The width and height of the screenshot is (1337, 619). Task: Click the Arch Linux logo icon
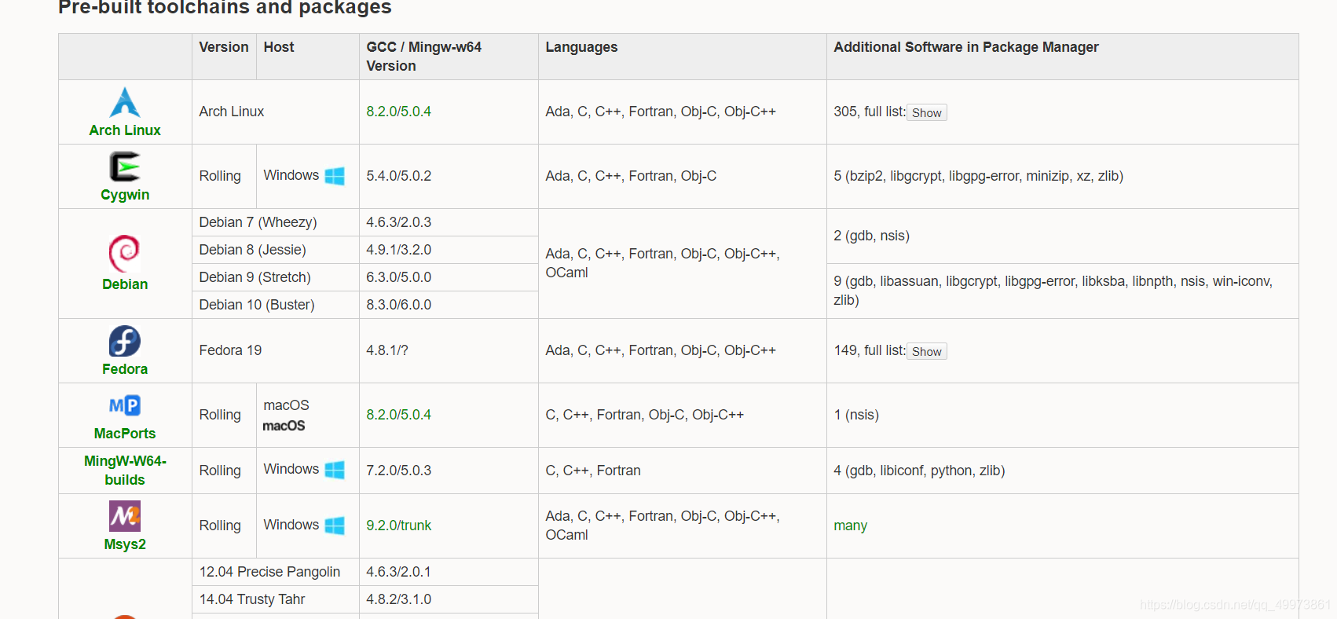[125, 102]
